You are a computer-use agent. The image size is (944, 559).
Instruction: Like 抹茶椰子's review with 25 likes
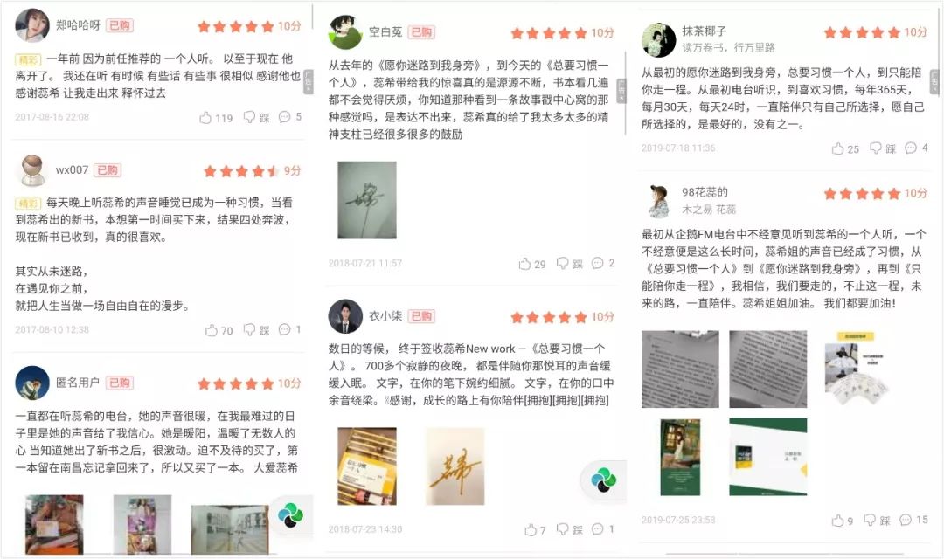click(x=845, y=148)
